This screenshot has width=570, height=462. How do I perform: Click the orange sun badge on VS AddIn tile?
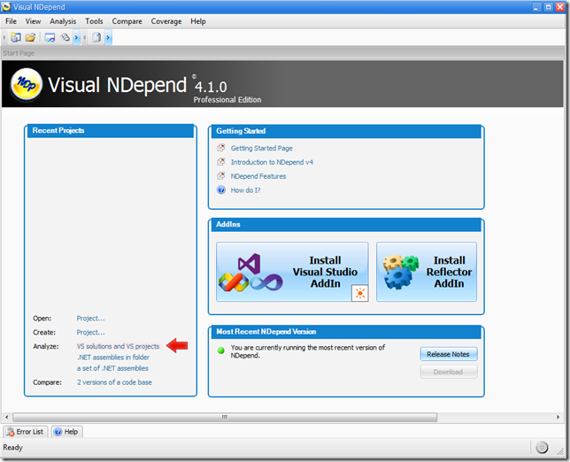(360, 293)
